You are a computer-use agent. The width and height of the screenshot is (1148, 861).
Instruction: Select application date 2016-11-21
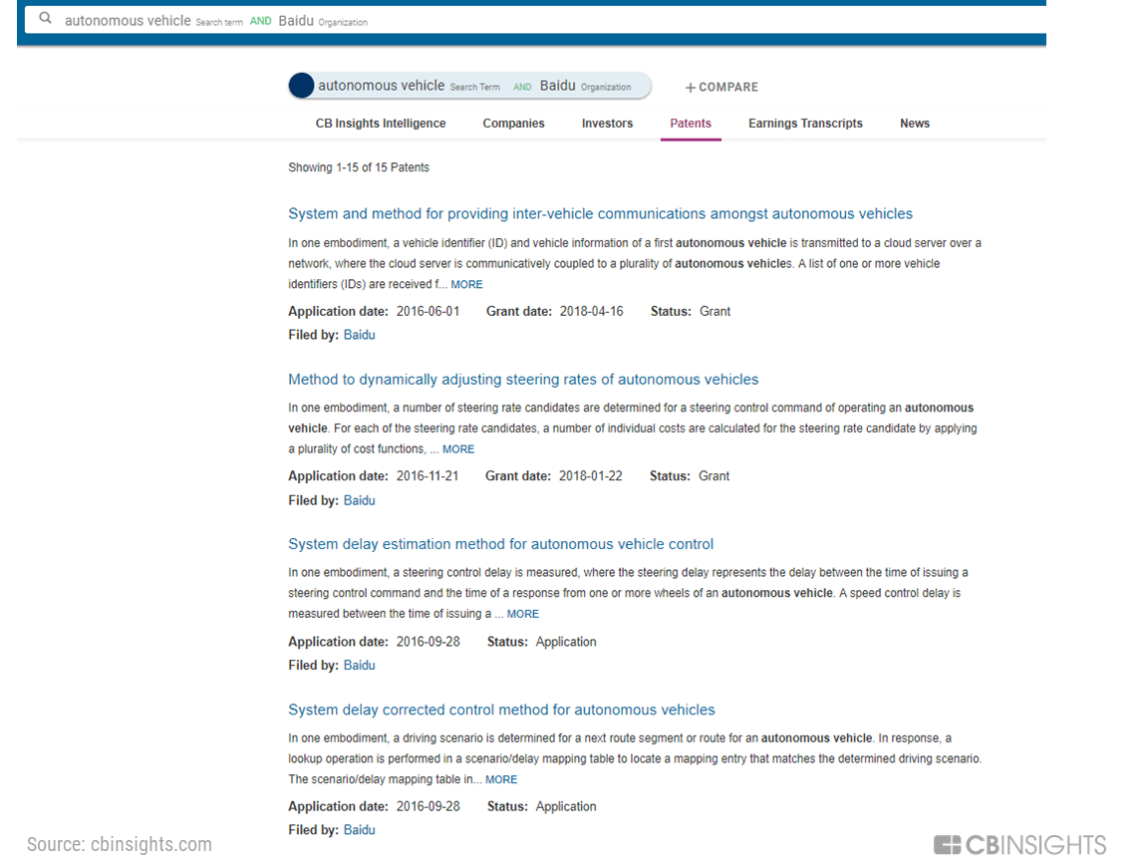pyautogui.click(x=428, y=476)
